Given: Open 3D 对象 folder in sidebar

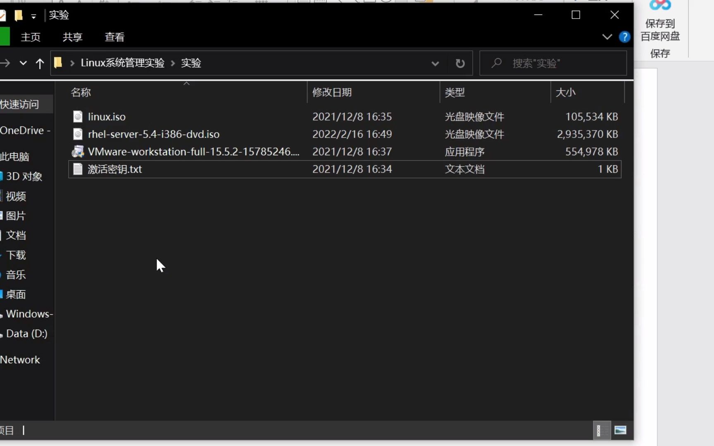Looking at the screenshot, I should click(x=24, y=176).
